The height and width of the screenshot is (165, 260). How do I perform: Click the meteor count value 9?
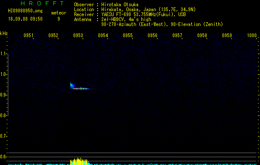pos(59,19)
